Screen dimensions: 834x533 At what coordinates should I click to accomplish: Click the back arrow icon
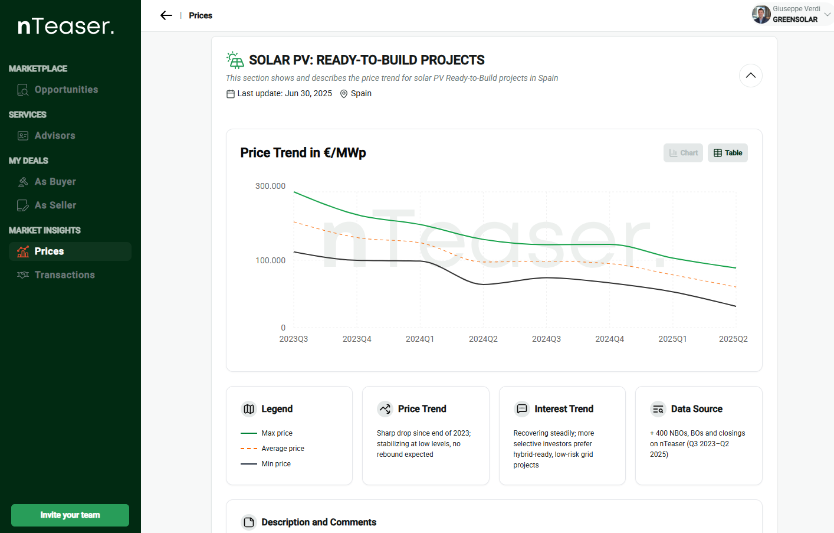click(166, 15)
